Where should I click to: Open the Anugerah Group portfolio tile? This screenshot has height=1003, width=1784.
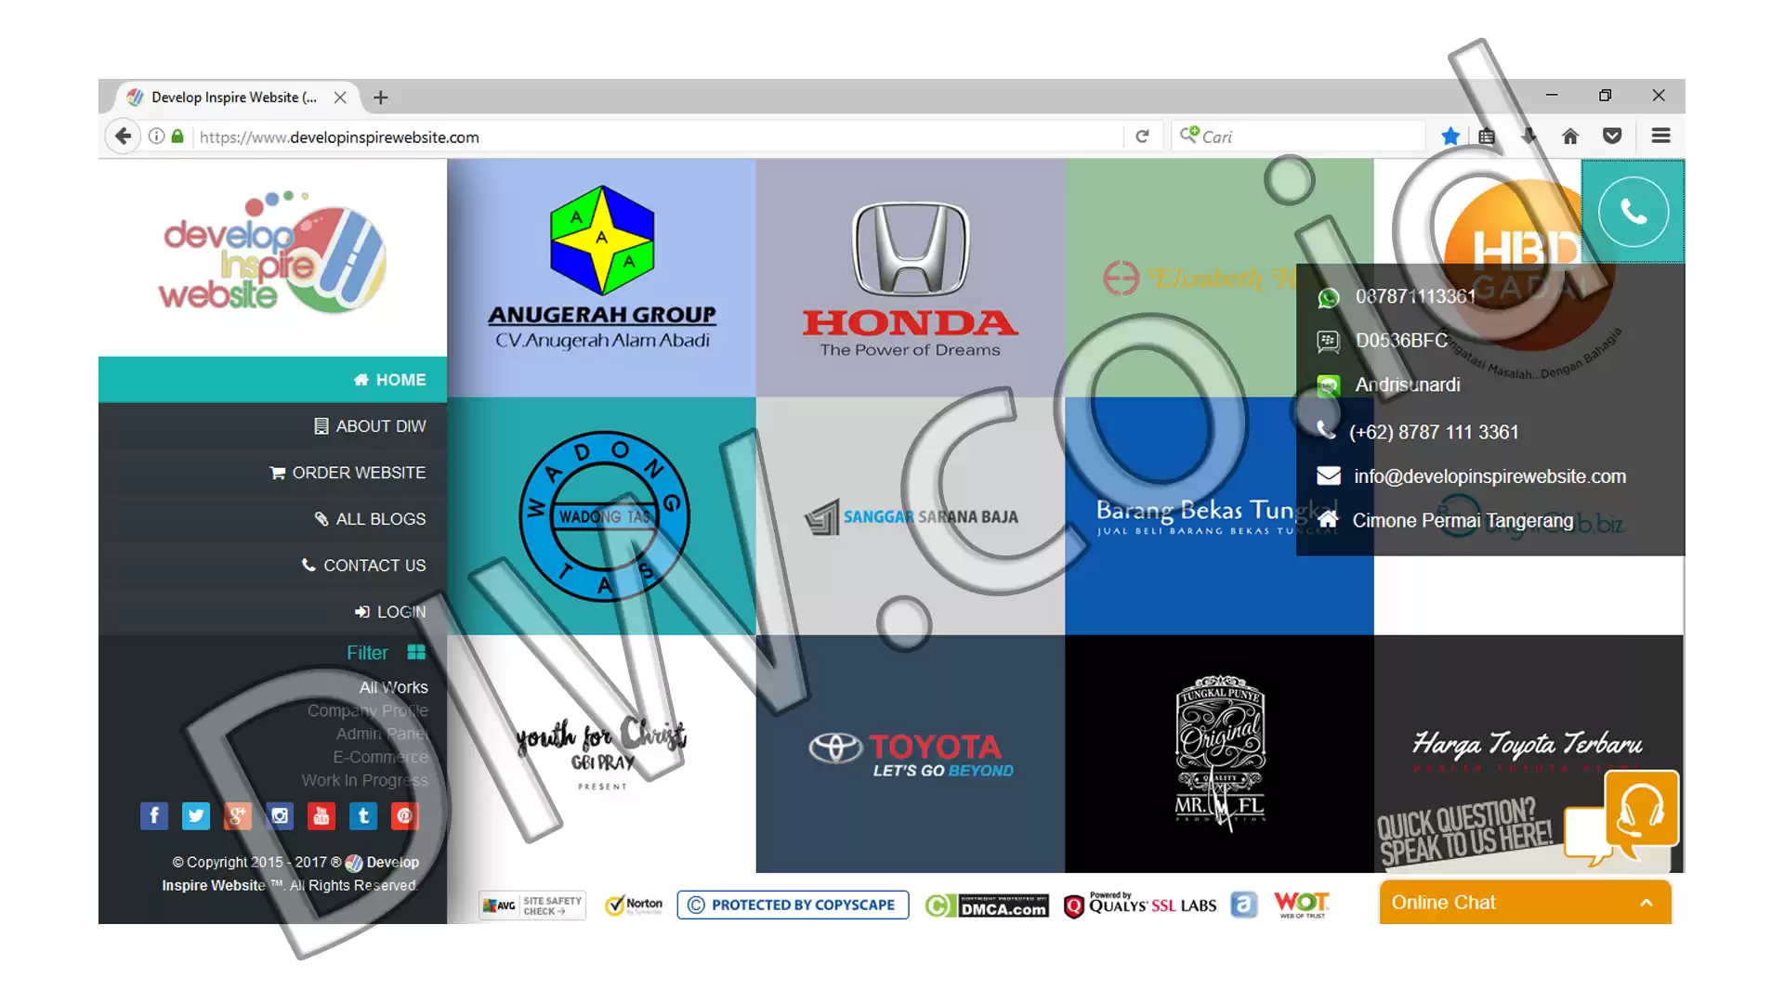(x=601, y=278)
